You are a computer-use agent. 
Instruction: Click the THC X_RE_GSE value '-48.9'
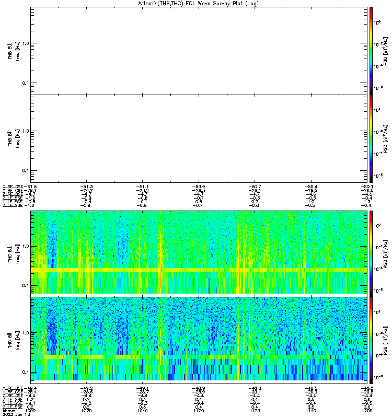click(x=199, y=388)
